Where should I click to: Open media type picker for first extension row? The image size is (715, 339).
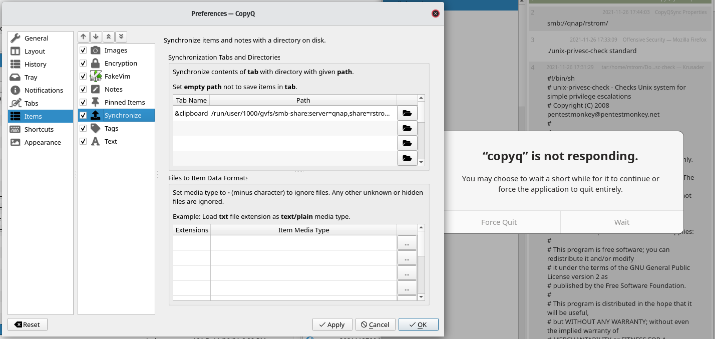click(407, 243)
